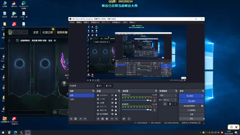Viewport: 240px width, 135px height.
Task: Add a scene transition with plus icon
Action: pyautogui.click(x=165, y=104)
